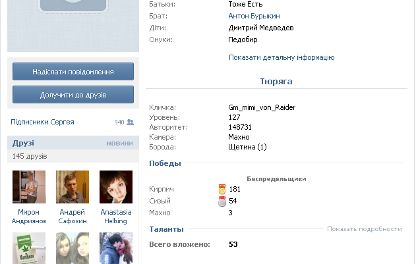Click the Marlboro pack friend thumbnail

[x=29, y=248]
